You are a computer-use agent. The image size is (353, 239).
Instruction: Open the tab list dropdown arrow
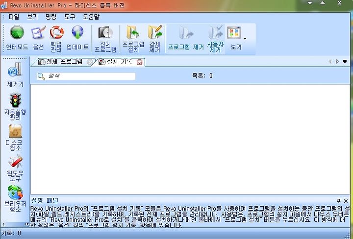pyautogui.click(x=345, y=61)
